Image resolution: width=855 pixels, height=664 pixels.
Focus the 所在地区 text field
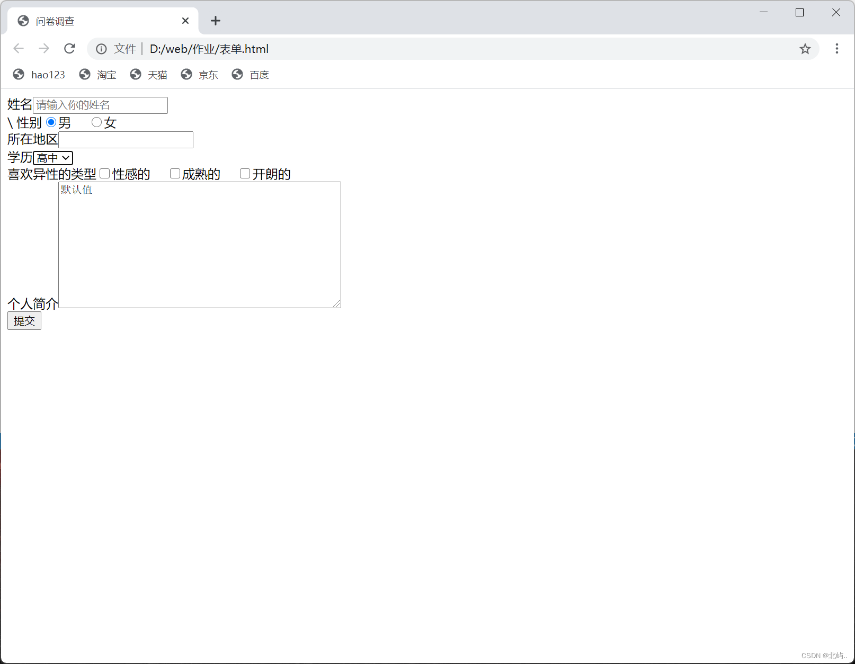[x=126, y=140]
